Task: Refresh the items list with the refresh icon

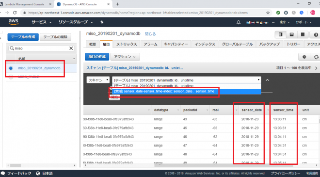Action: click(316, 57)
